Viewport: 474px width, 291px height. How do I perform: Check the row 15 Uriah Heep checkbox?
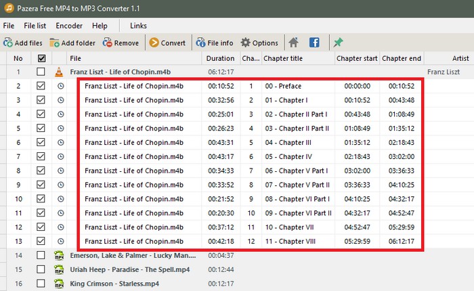point(41,269)
